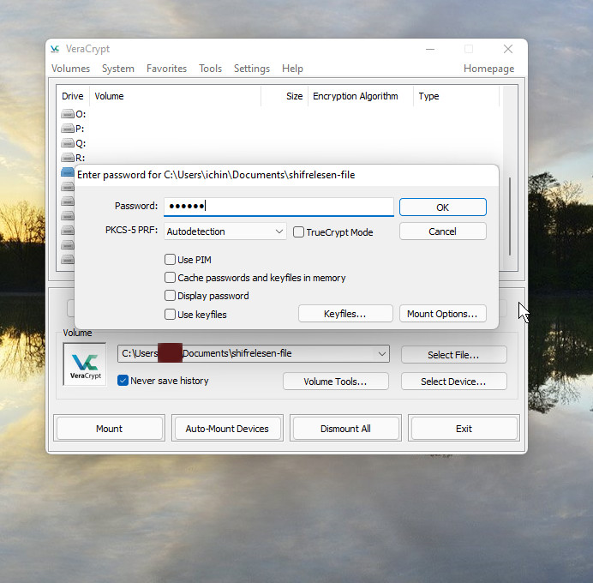
Task: Check Use keyfiles option
Action: [170, 315]
